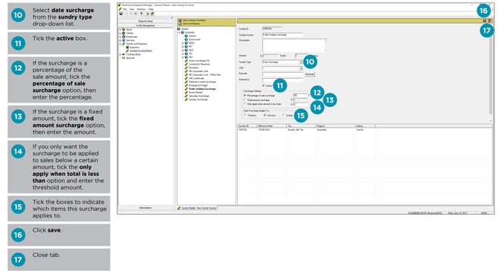Click the pencil icon beside Public Holiday Surcharge
The image size is (498, 271).
click(x=187, y=89)
